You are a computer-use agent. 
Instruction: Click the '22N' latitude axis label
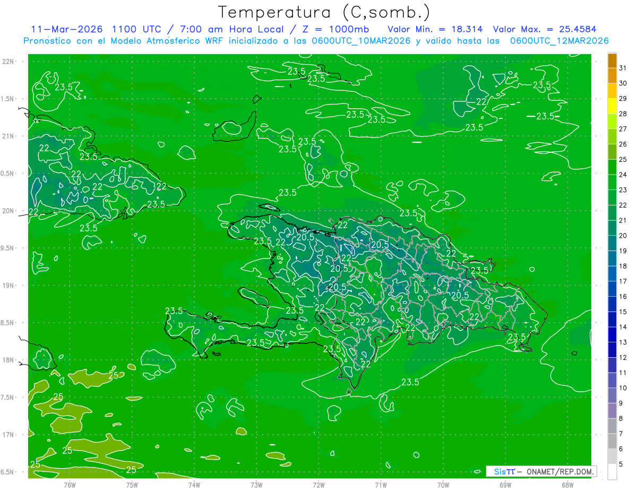tap(9, 62)
